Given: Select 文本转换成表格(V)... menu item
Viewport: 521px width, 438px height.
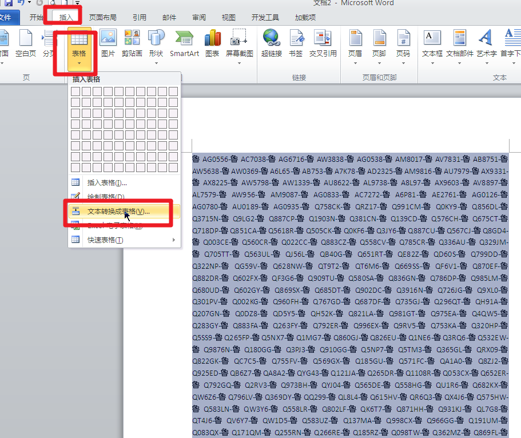Looking at the screenshot, I should 124,212.
